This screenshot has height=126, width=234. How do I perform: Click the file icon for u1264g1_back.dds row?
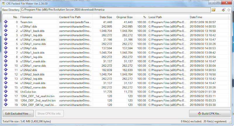6,30
